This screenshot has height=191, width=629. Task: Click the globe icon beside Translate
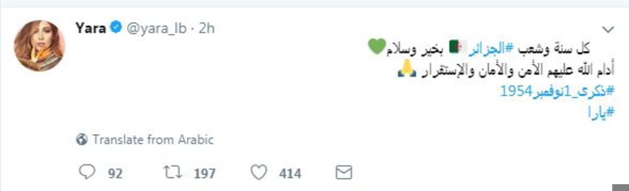pyautogui.click(x=81, y=140)
